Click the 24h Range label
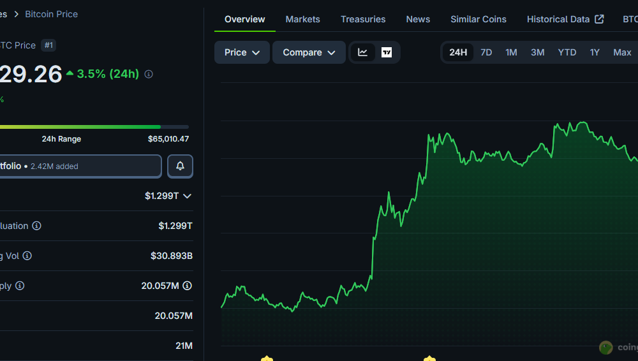Screen dimensions: 638x361 point(61,139)
